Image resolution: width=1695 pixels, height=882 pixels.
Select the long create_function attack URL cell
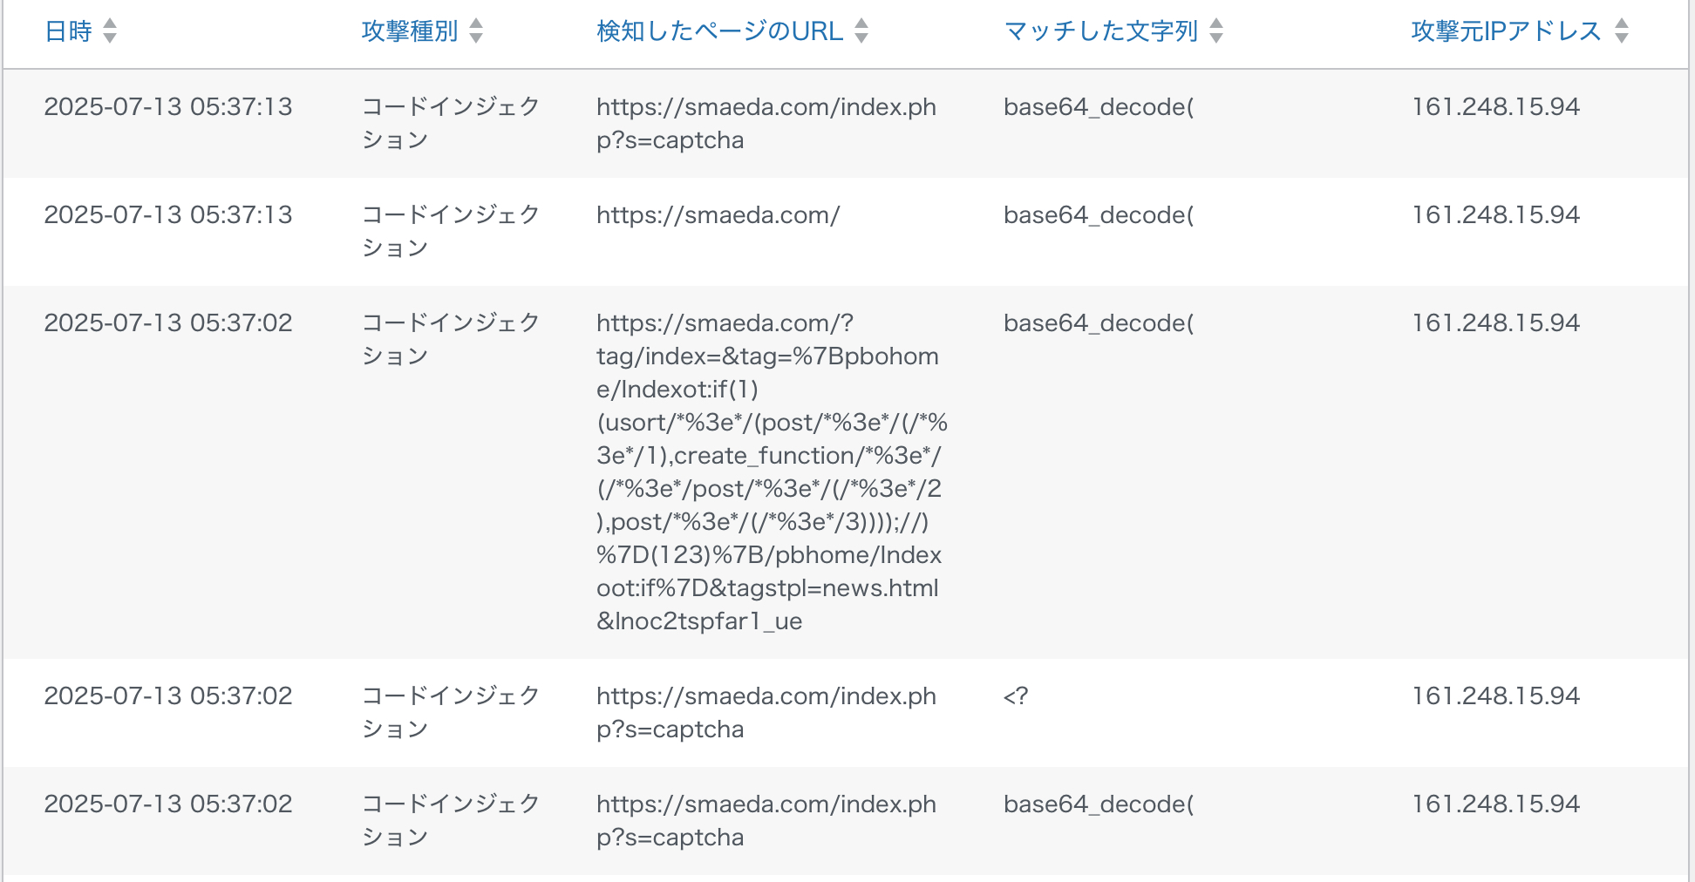(x=772, y=472)
